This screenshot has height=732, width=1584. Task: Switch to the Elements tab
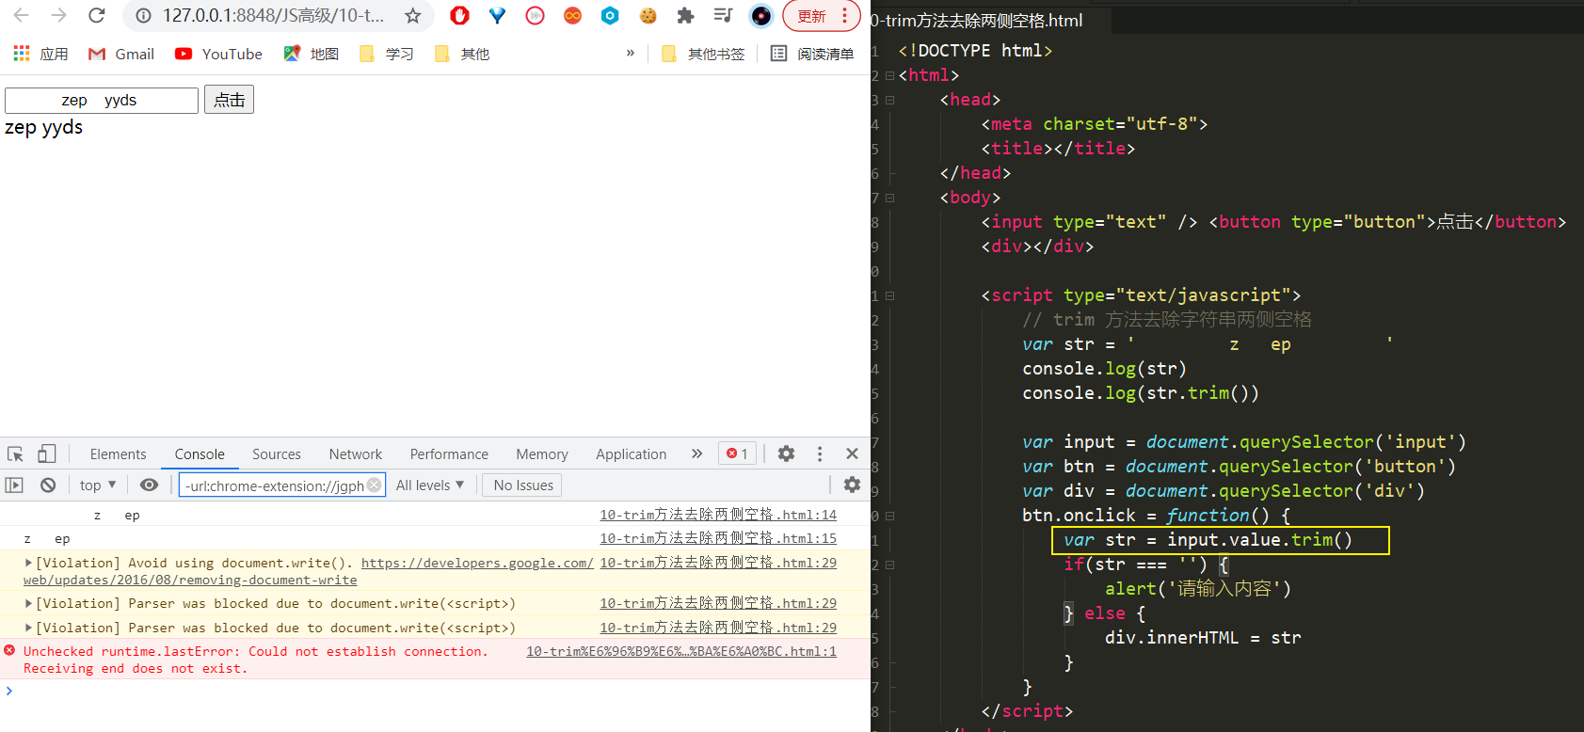(x=118, y=454)
